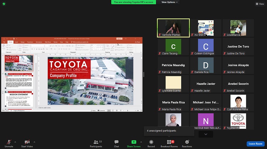Viewport: 267px width, 149px height.
Task: Switch to the Design ribbon tab
Action: 23,42
